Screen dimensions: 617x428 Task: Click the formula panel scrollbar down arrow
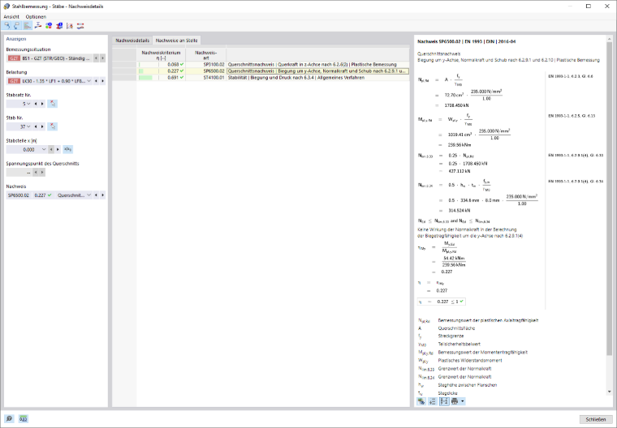click(610, 392)
